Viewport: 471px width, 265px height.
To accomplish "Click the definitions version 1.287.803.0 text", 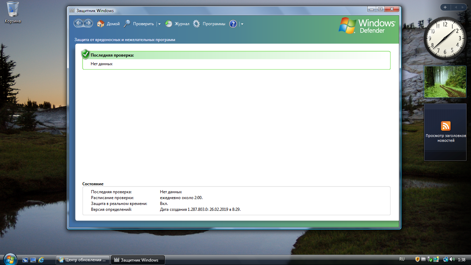I will (200, 209).
